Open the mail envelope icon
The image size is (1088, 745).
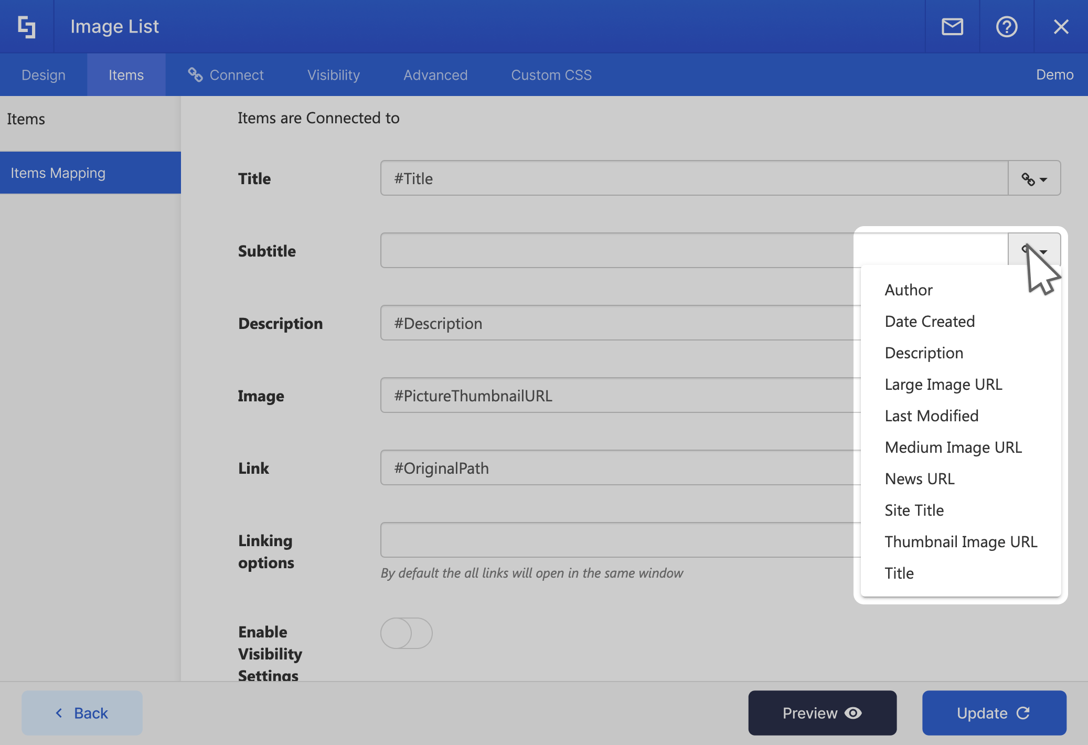[952, 27]
